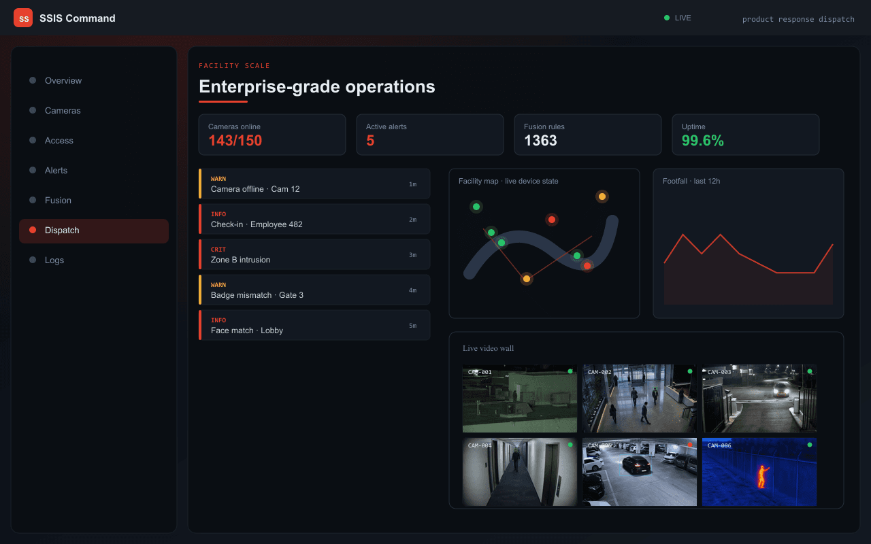Switch to the Alerts page
The image size is (871, 544).
(x=94, y=170)
